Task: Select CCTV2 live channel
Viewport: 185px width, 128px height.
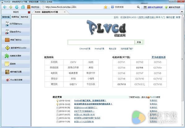Action: 140,62
